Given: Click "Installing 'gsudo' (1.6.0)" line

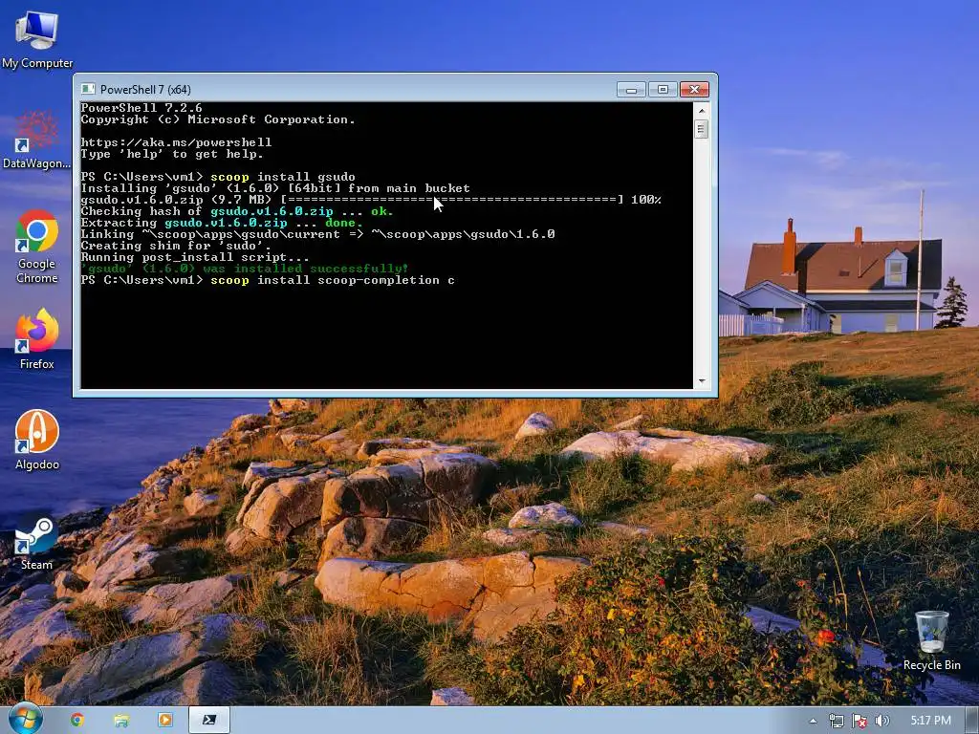Looking at the screenshot, I should 275,188.
